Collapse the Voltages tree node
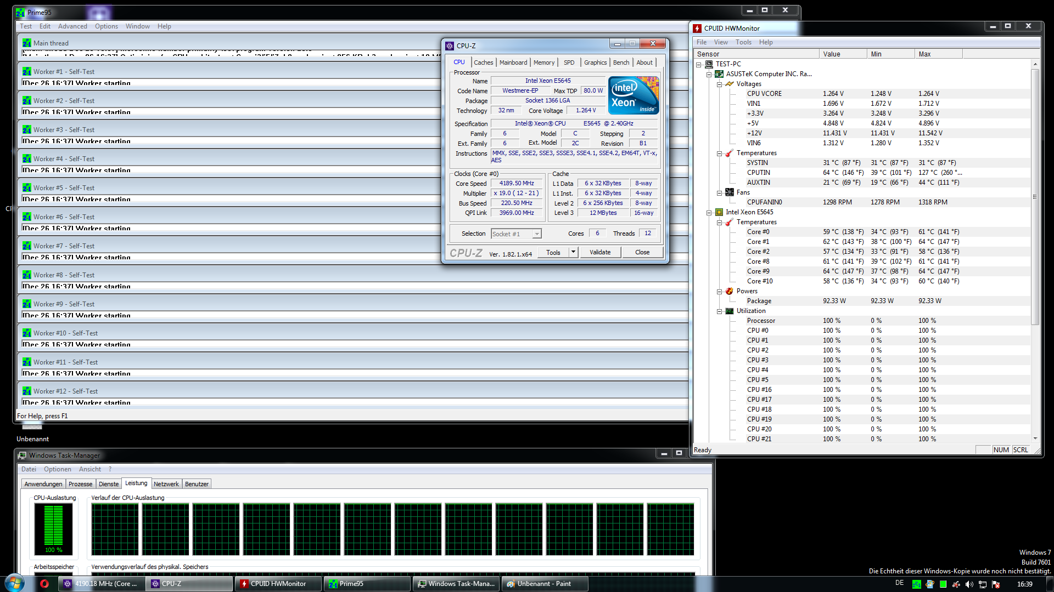This screenshot has height=592, width=1054. 719,84
